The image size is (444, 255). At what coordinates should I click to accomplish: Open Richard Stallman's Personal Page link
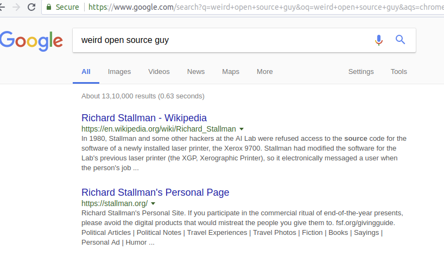click(155, 192)
